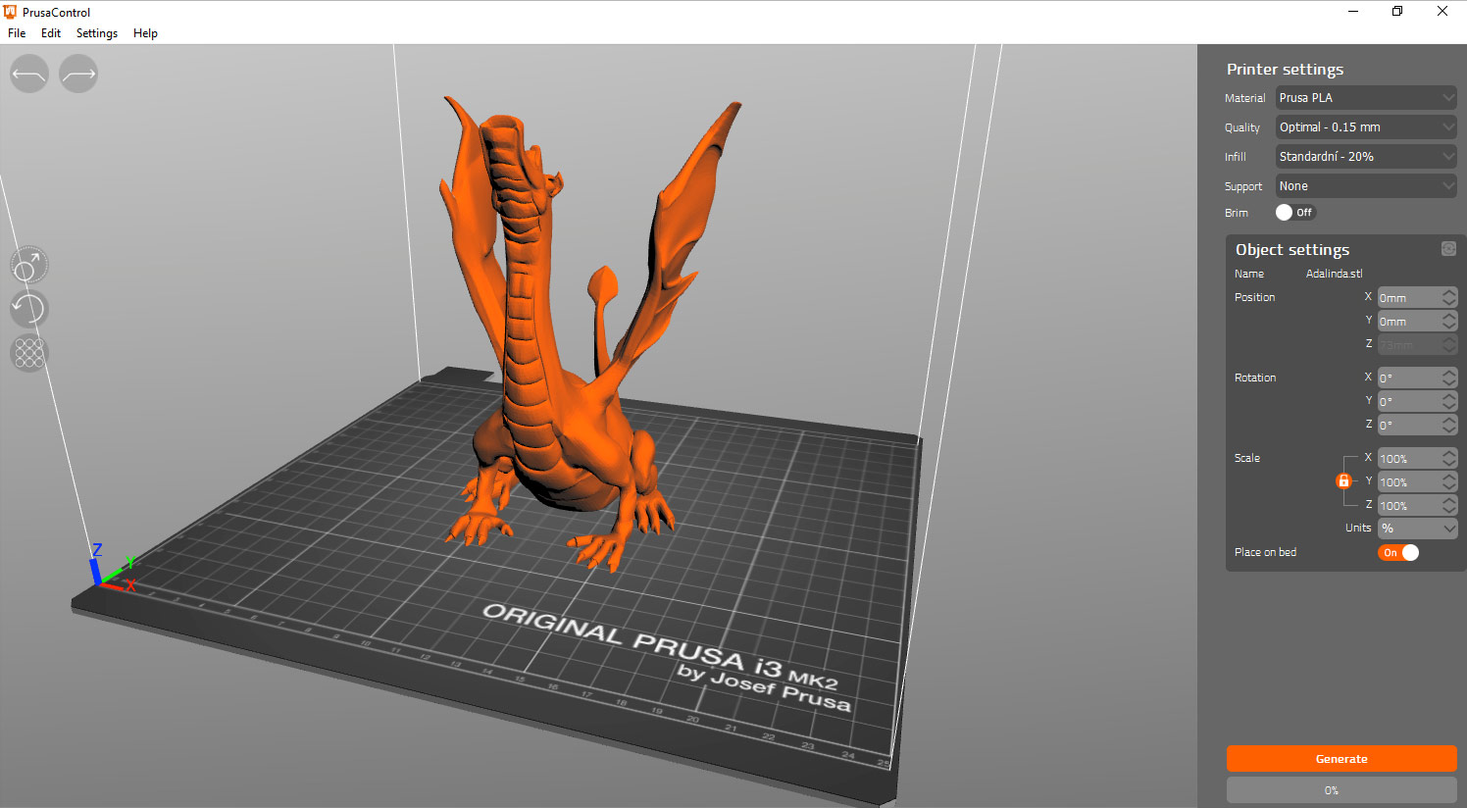Open the Units dropdown under Scale
The height and width of the screenshot is (808, 1467).
click(1417, 529)
